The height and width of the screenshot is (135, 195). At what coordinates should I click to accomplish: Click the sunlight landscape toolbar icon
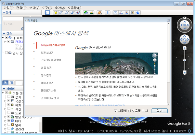pos(92,13)
